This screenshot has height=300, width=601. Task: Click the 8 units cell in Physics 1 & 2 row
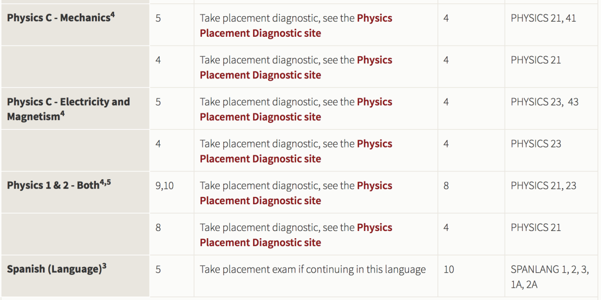446,186
